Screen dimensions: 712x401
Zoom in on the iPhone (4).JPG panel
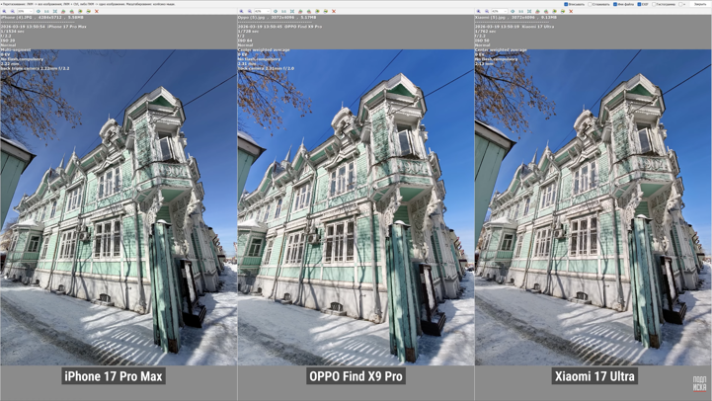tap(4, 11)
